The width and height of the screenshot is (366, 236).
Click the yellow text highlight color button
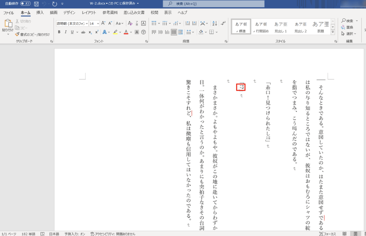[115, 32]
